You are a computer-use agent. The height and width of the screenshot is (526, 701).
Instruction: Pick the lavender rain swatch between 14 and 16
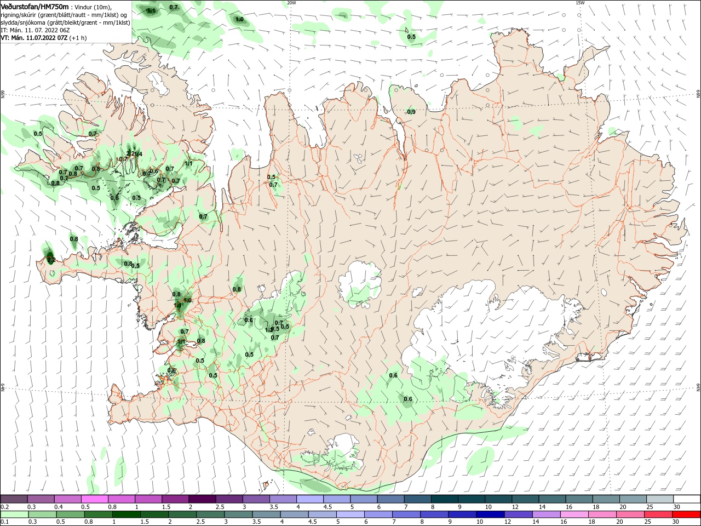547,514
